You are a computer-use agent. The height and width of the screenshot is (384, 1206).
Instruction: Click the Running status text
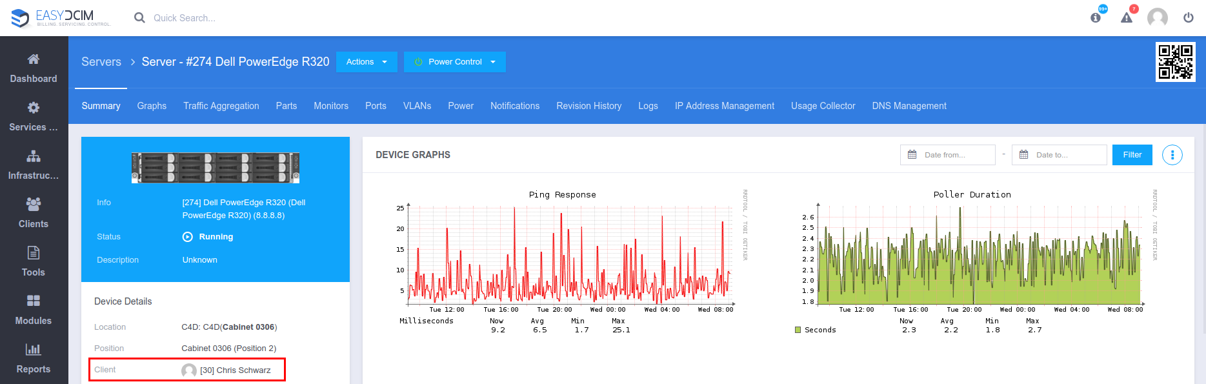tap(216, 237)
